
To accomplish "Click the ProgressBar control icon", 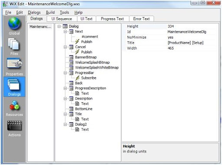I will 71,73.
